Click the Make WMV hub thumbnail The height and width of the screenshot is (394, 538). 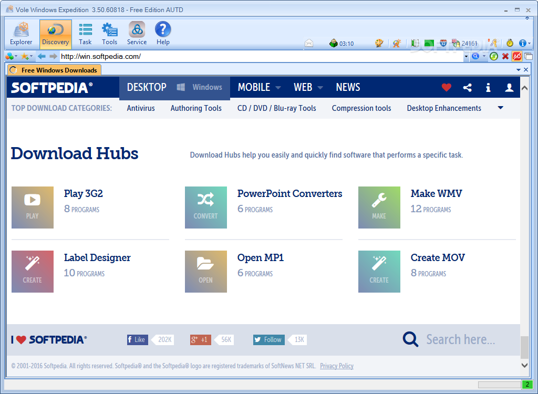[x=379, y=208]
